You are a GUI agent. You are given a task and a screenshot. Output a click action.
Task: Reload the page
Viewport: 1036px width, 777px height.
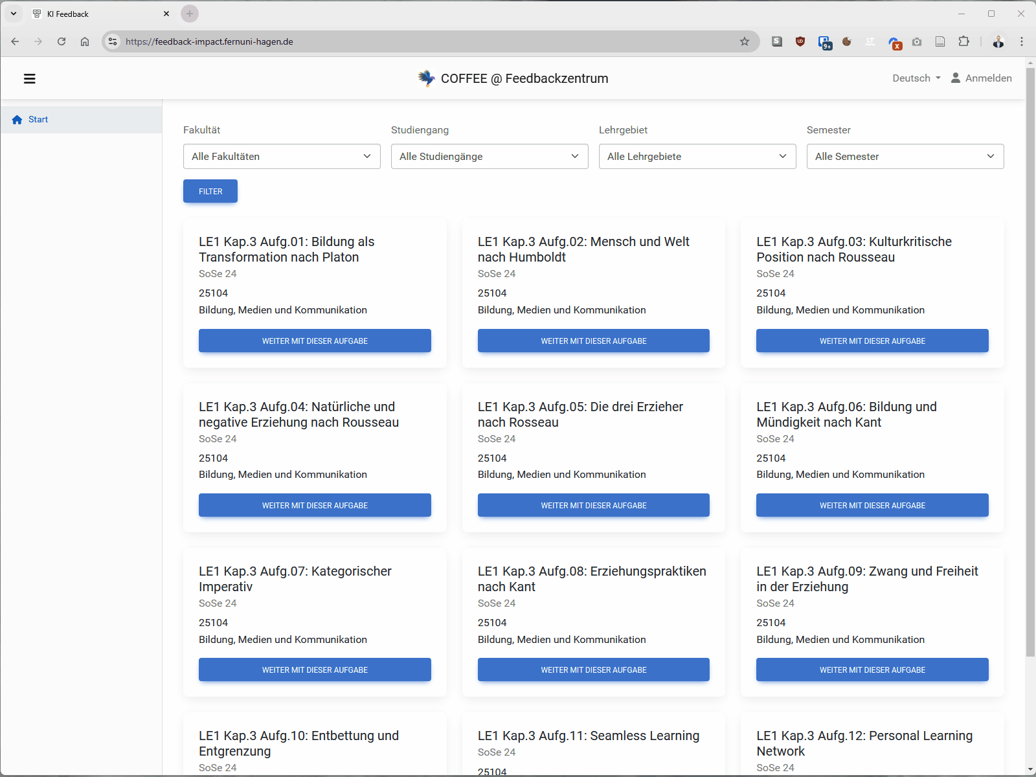tap(62, 41)
